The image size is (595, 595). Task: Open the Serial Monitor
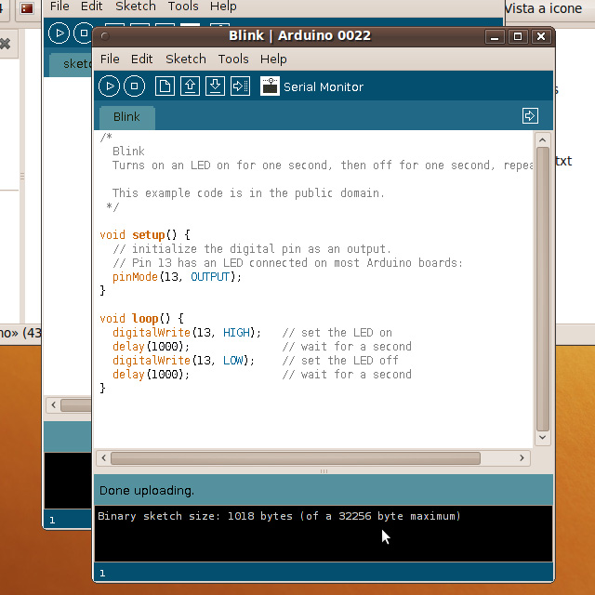tap(271, 86)
